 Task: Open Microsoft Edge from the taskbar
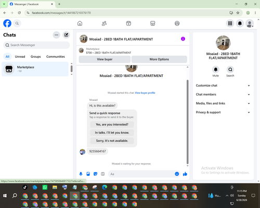pyautogui.click(x=105, y=187)
